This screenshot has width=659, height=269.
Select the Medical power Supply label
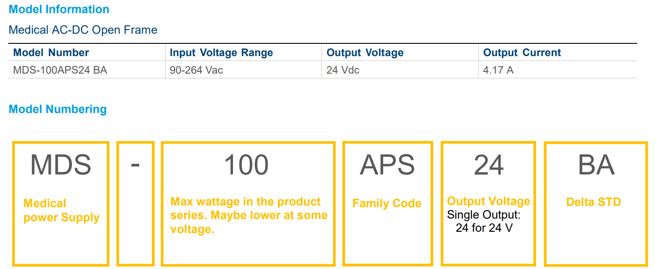coord(61,210)
